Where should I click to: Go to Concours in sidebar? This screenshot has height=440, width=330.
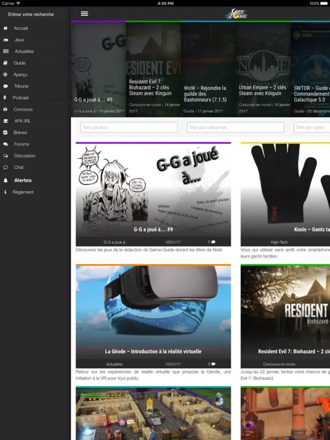pos(23,110)
